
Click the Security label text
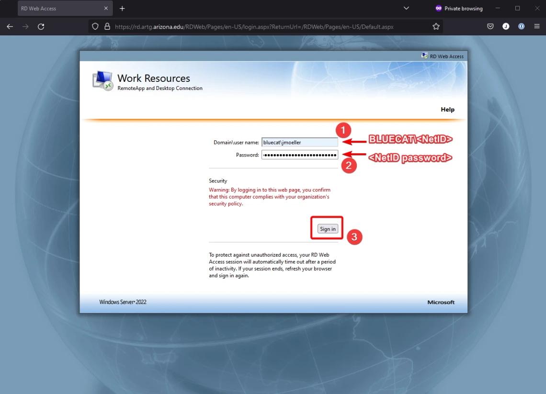[x=218, y=180]
